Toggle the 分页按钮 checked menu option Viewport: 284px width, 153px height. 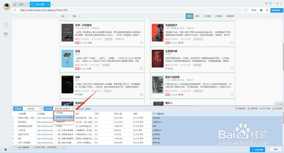tap(64, 113)
